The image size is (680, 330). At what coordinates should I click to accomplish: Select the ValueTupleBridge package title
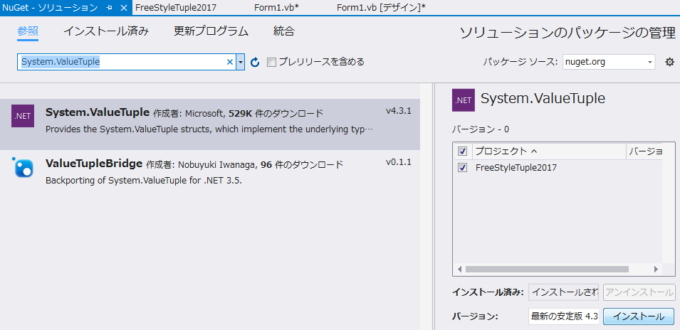(x=94, y=164)
